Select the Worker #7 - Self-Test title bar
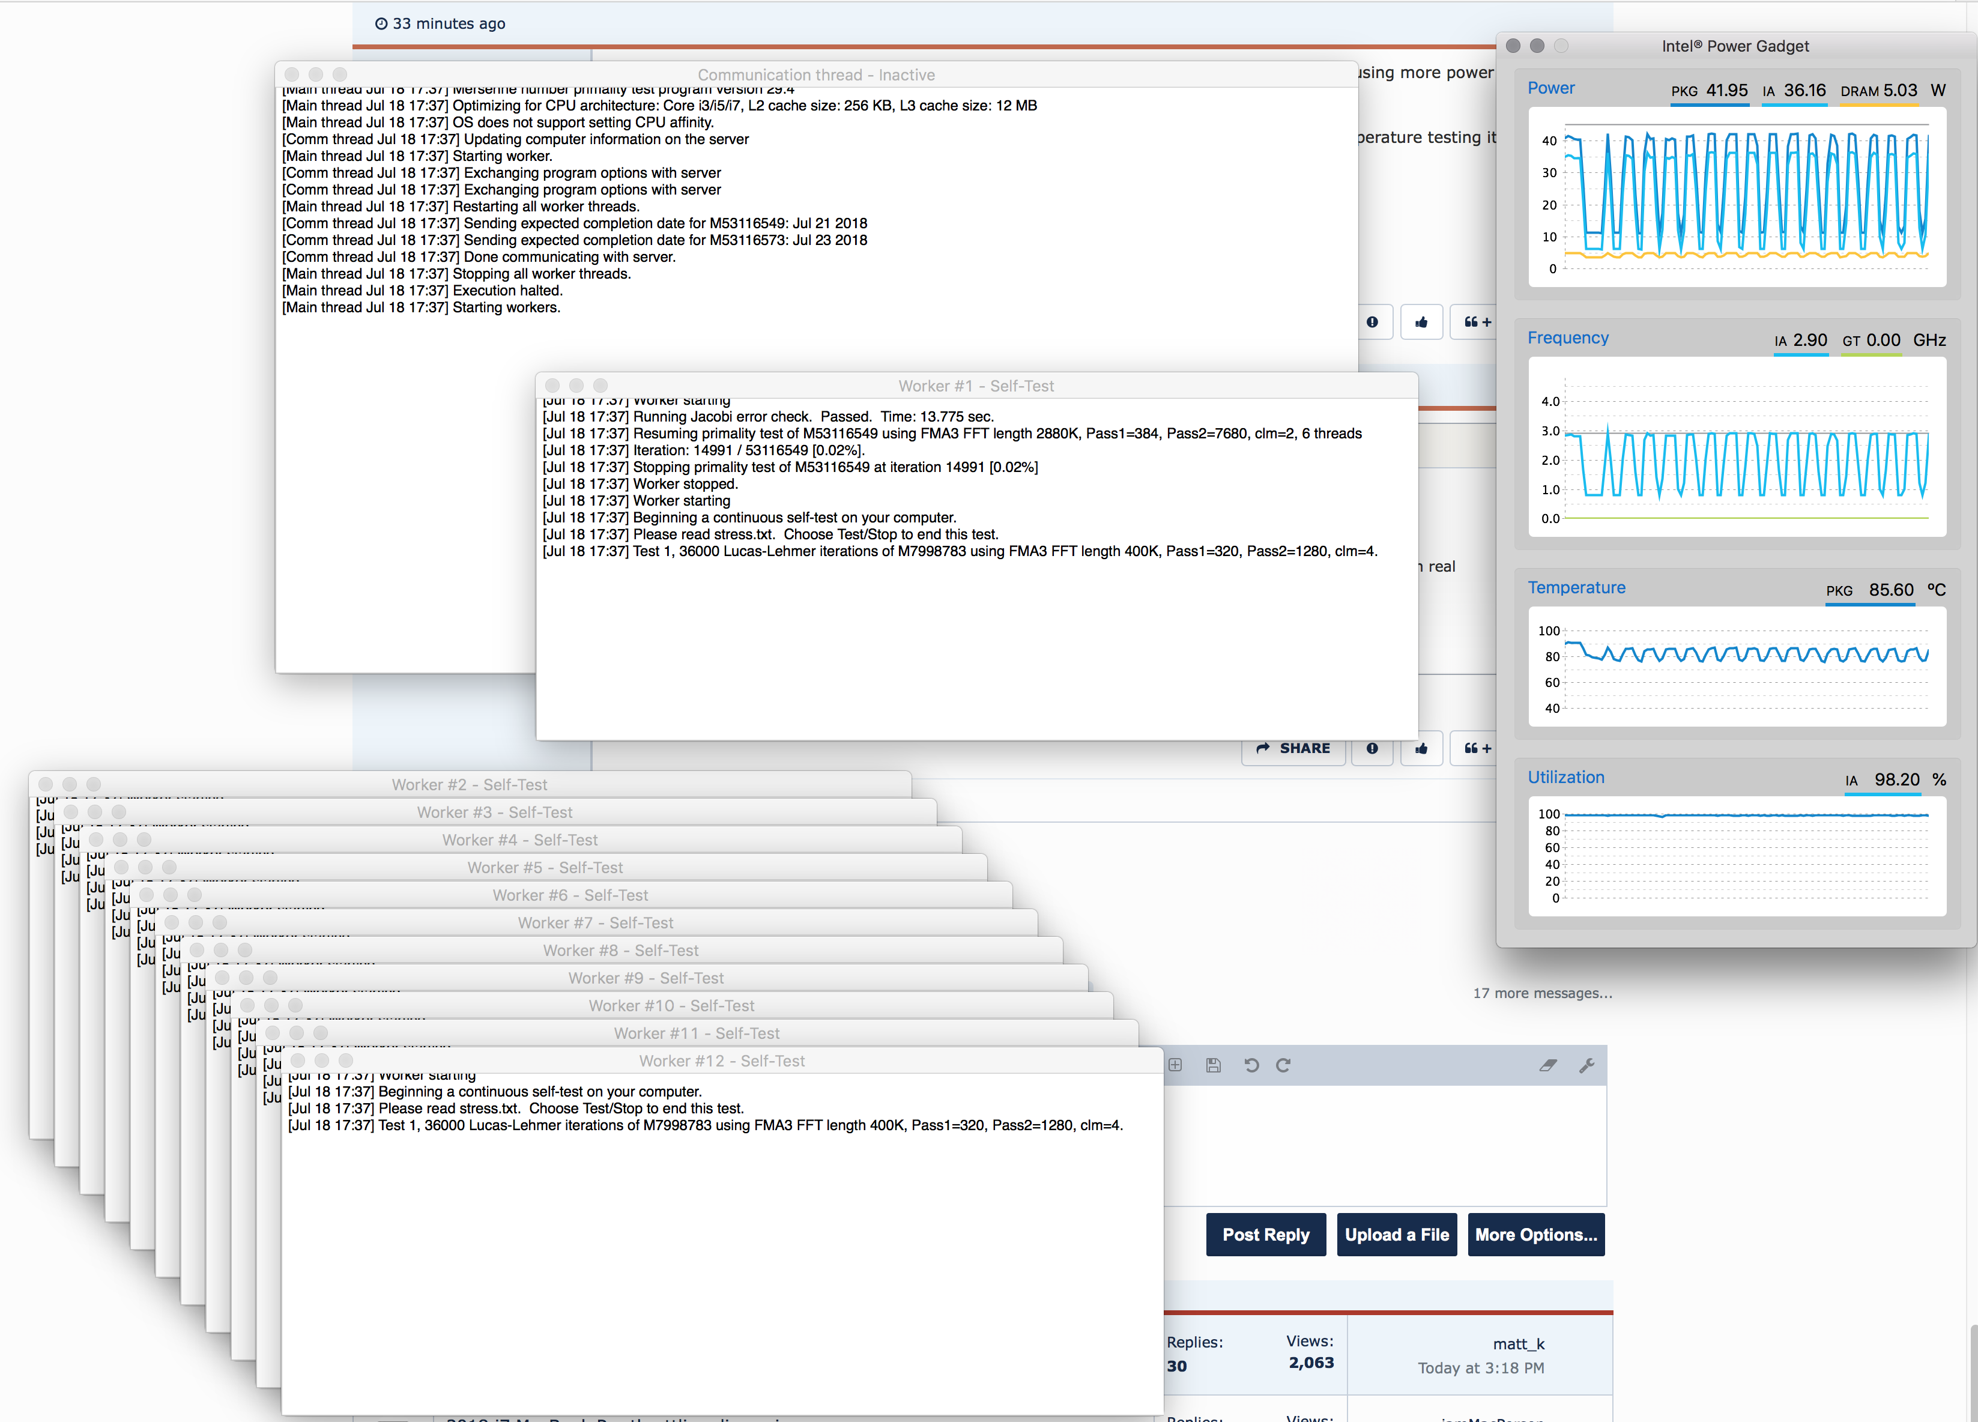The width and height of the screenshot is (1978, 1422). coord(595,922)
